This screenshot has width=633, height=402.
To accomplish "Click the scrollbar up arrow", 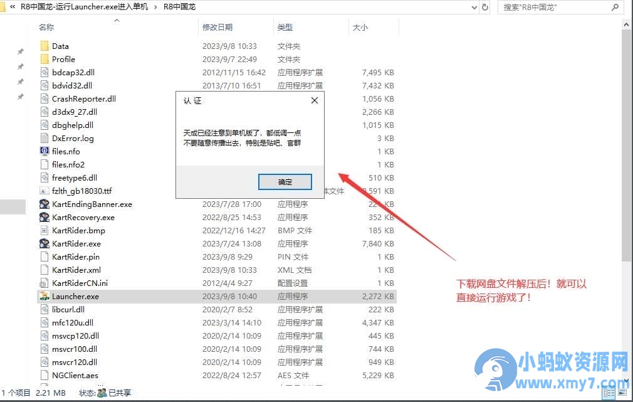I will [626, 25].
